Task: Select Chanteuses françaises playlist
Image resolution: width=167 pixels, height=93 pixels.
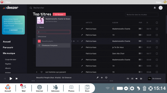Action: (54, 45)
